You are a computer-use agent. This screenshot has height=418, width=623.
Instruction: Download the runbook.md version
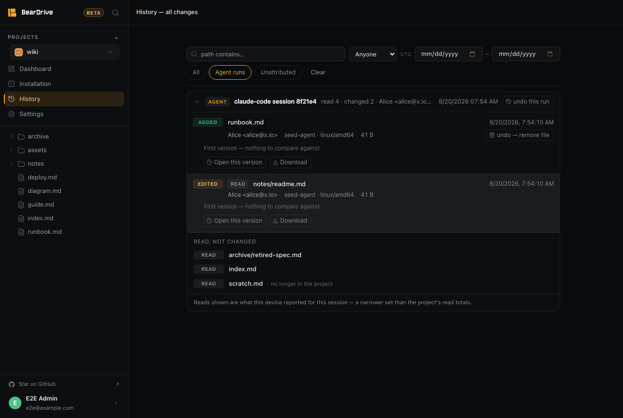coord(290,162)
